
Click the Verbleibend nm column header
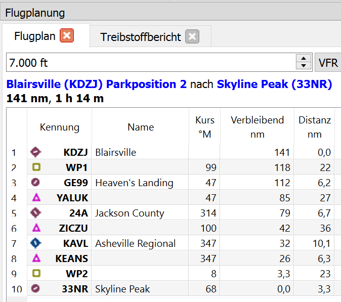[x=257, y=127]
